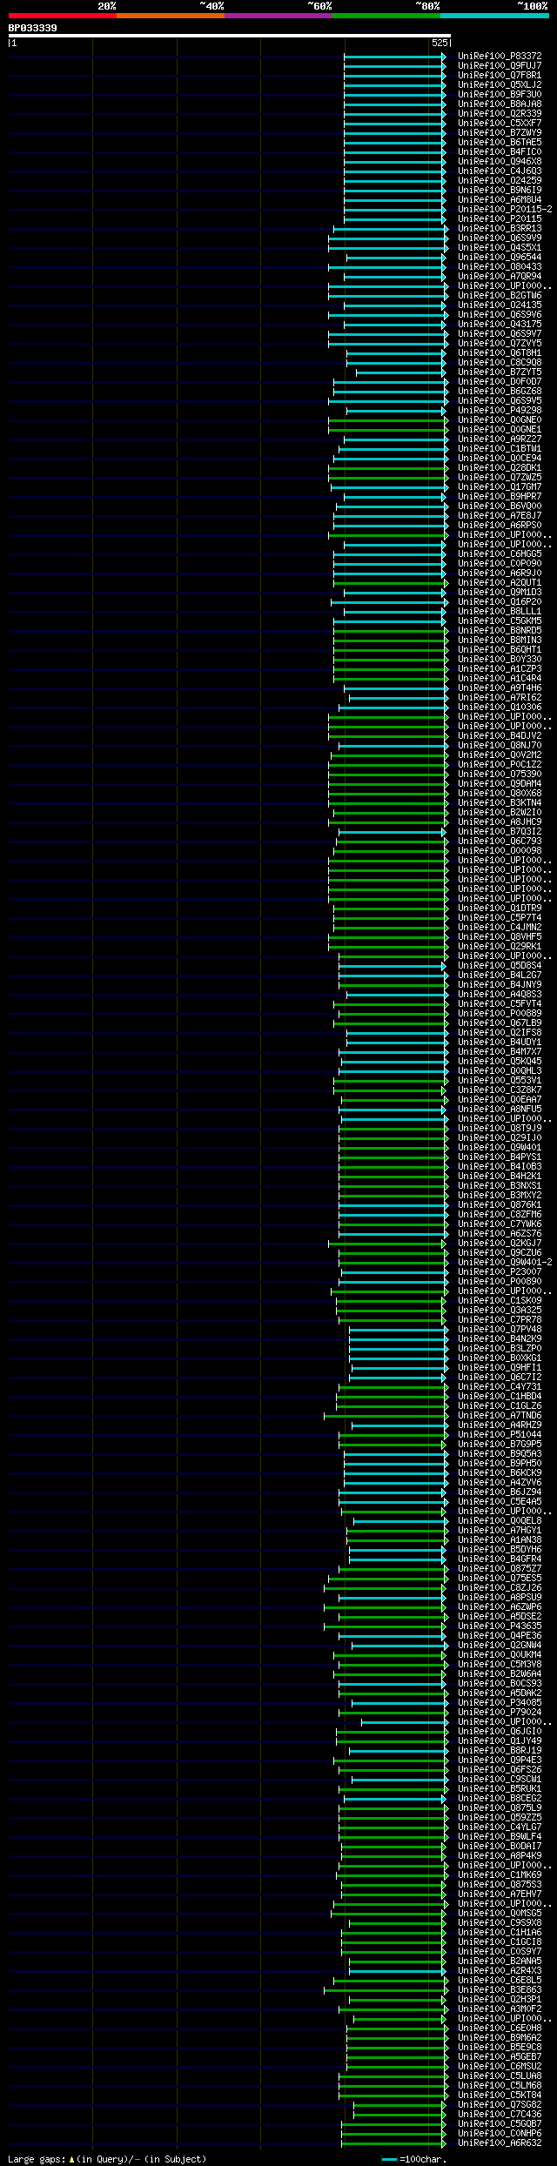Select hit label UniRef100_Q6T8H1
This screenshot has width=557, height=2166.
[500, 352]
